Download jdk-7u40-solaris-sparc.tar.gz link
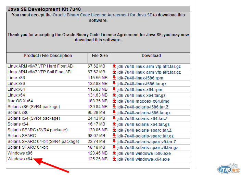241x176 pixels. [145, 136]
